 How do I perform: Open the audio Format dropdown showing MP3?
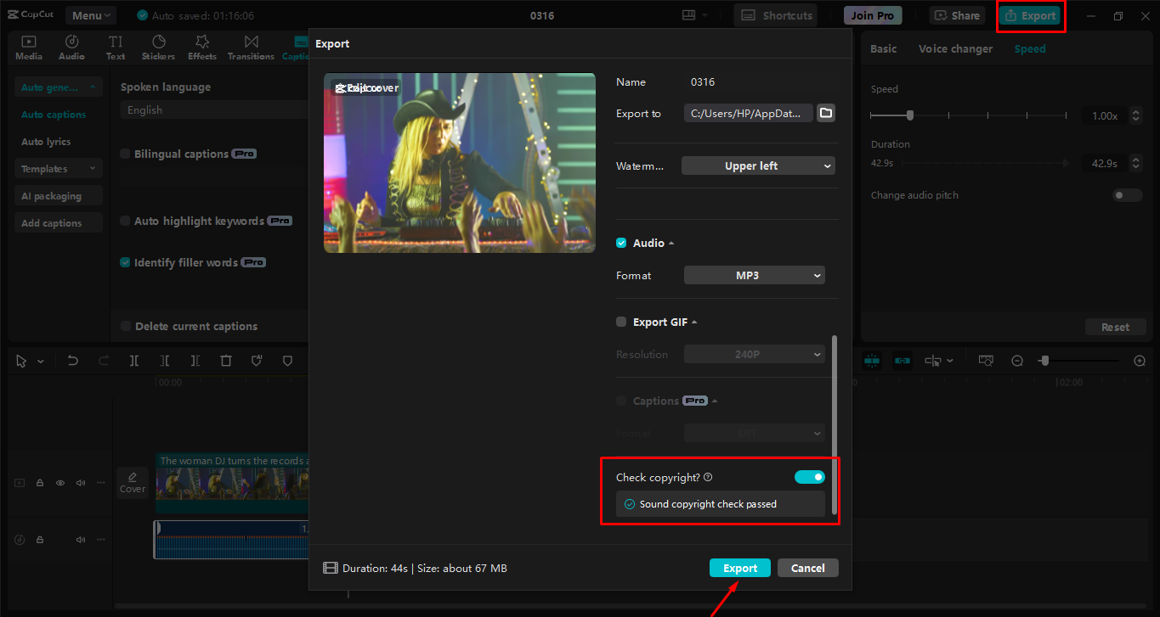tap(754, 275)
